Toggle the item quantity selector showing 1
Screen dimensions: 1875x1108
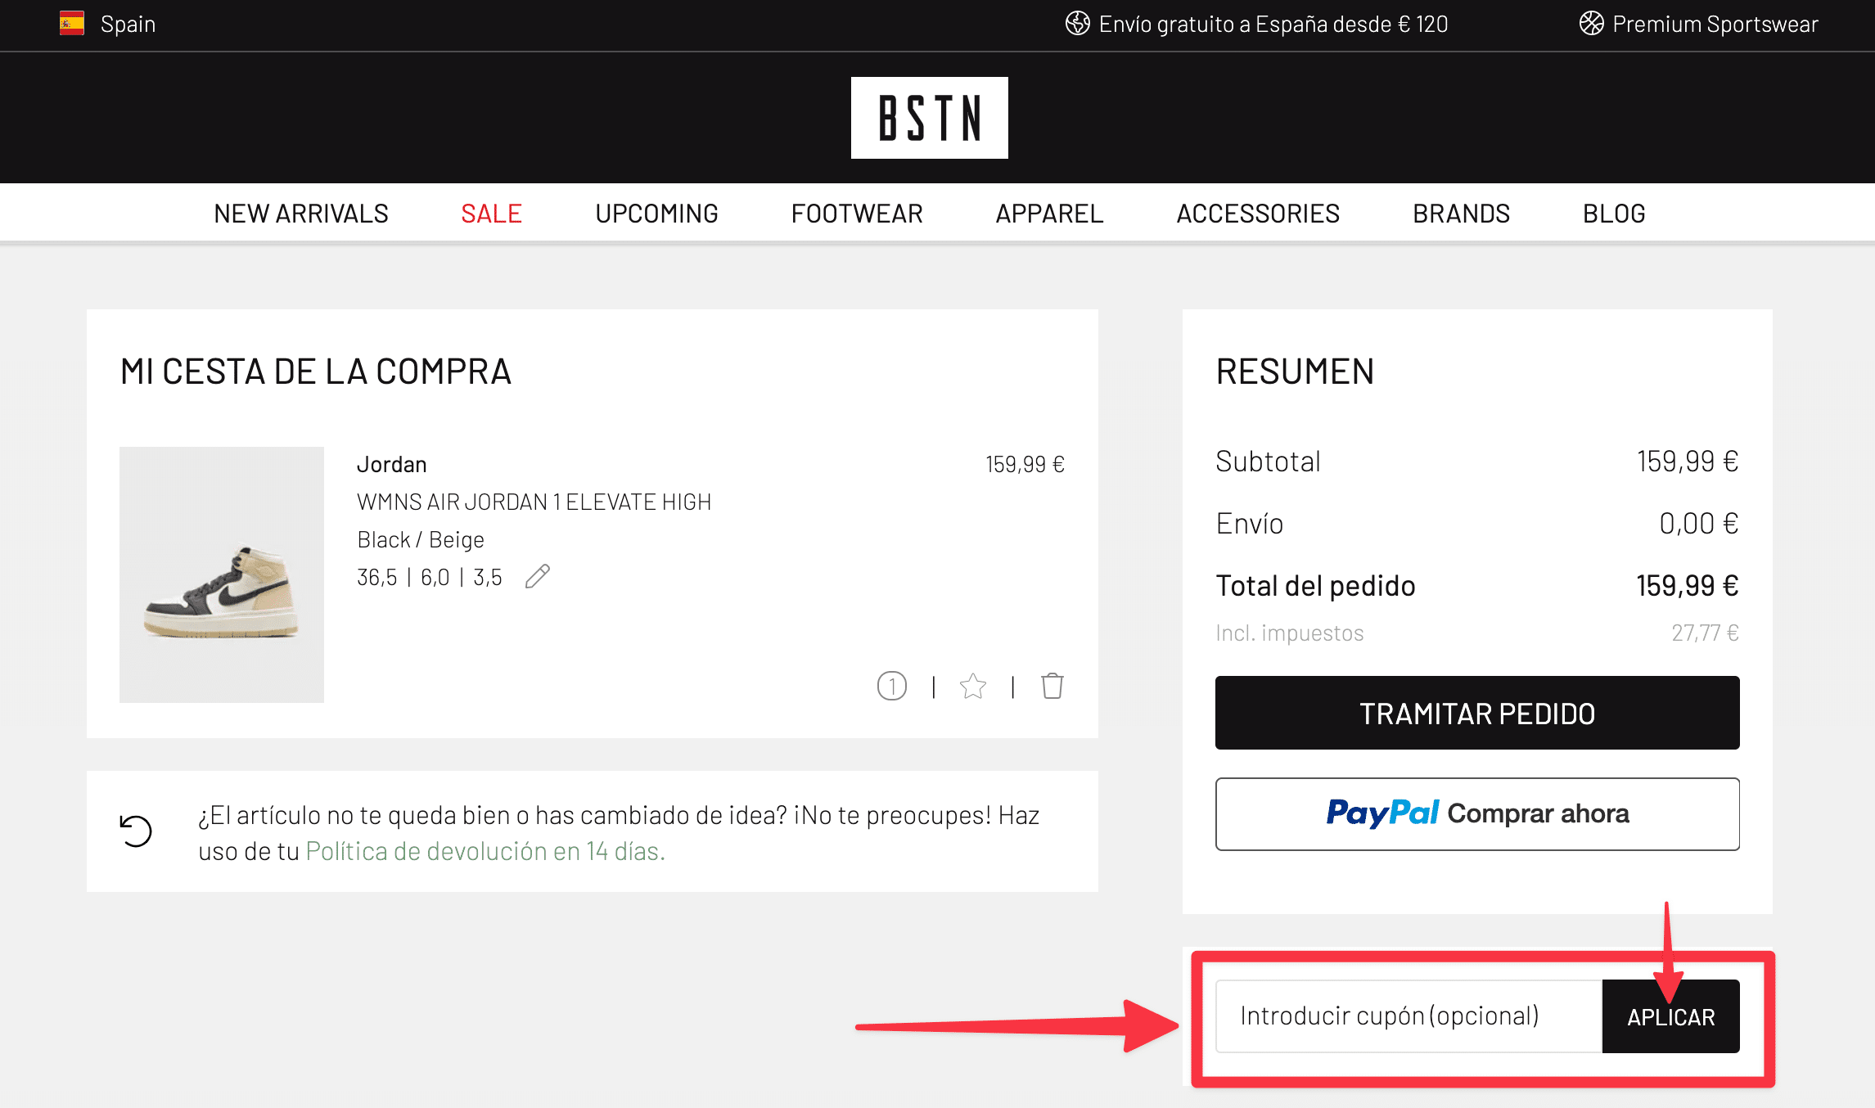pyautogui.click(x=892, y=687)
